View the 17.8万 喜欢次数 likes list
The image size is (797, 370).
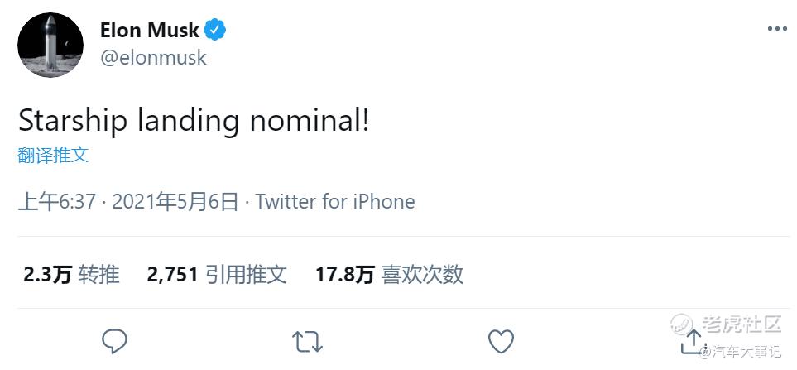point(389,275)
